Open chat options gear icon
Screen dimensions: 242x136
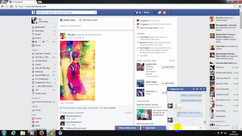[x=201, y=89]
